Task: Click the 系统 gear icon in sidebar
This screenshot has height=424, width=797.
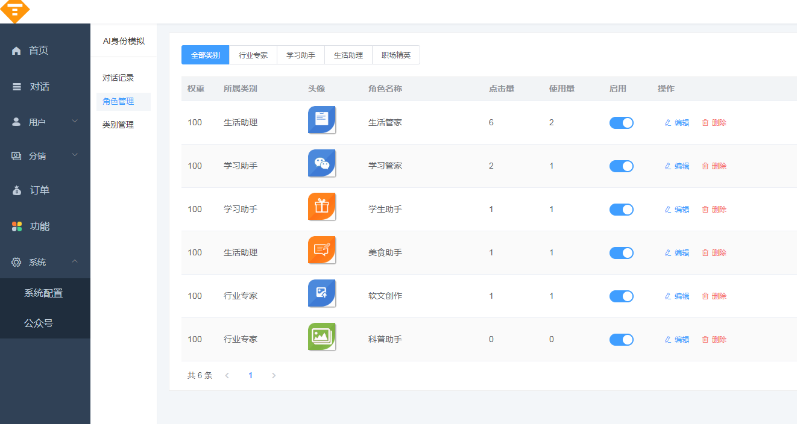Action: (x=16, y=262)
